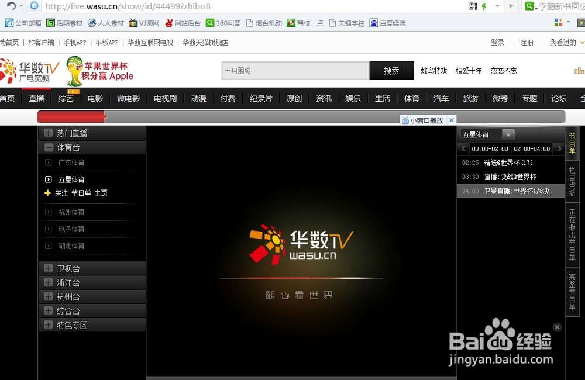The width and height of the screenshot is (585, 380).
Task: Click the 蜂鸟特攻 hot search link
Action: (434, 71)
